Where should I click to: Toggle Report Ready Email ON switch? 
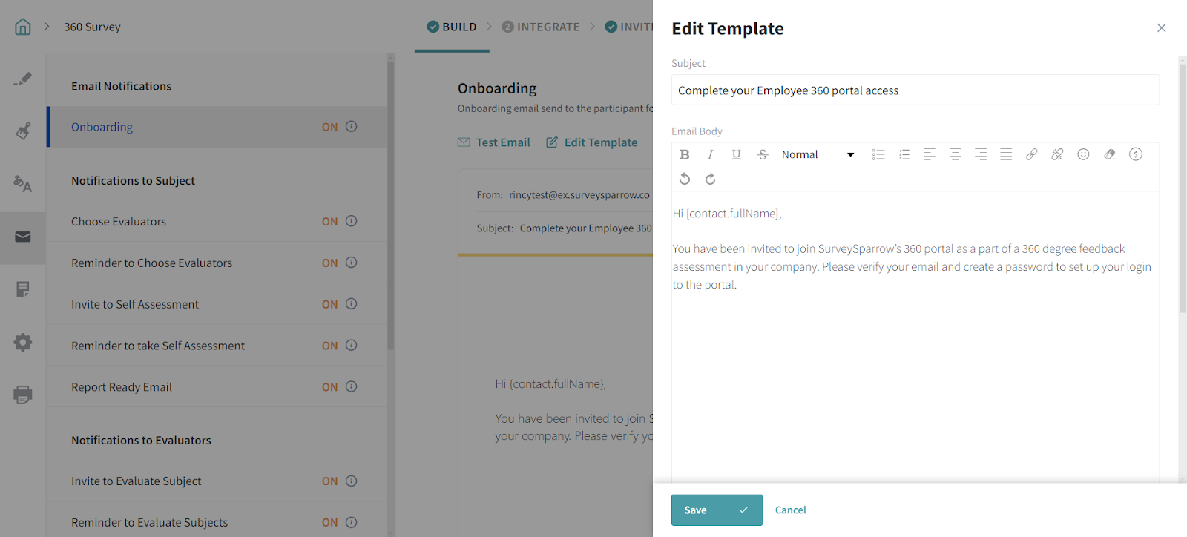coord(329,387)
